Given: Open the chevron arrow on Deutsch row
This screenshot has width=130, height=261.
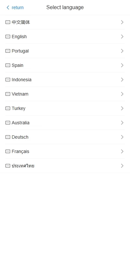Looking at the screenshot, I should coord(122,137).
